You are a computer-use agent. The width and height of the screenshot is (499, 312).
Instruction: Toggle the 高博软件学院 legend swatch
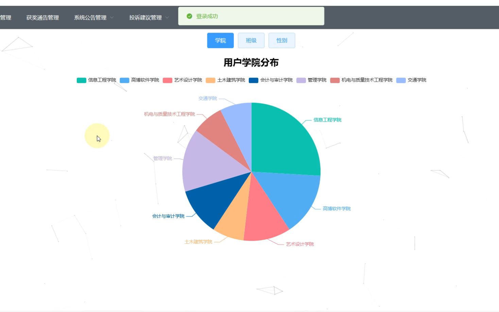point(124,80)
